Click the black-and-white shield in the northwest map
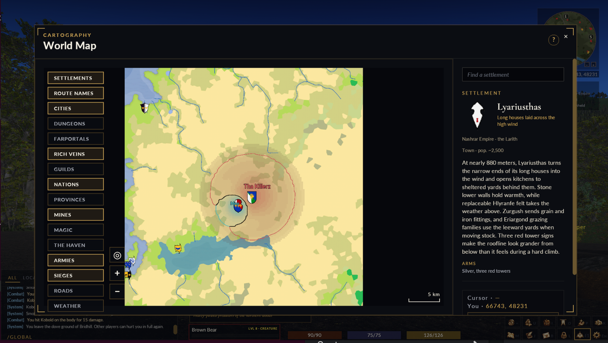The height and width of the screenshot is (343, 608). (144, 108)
